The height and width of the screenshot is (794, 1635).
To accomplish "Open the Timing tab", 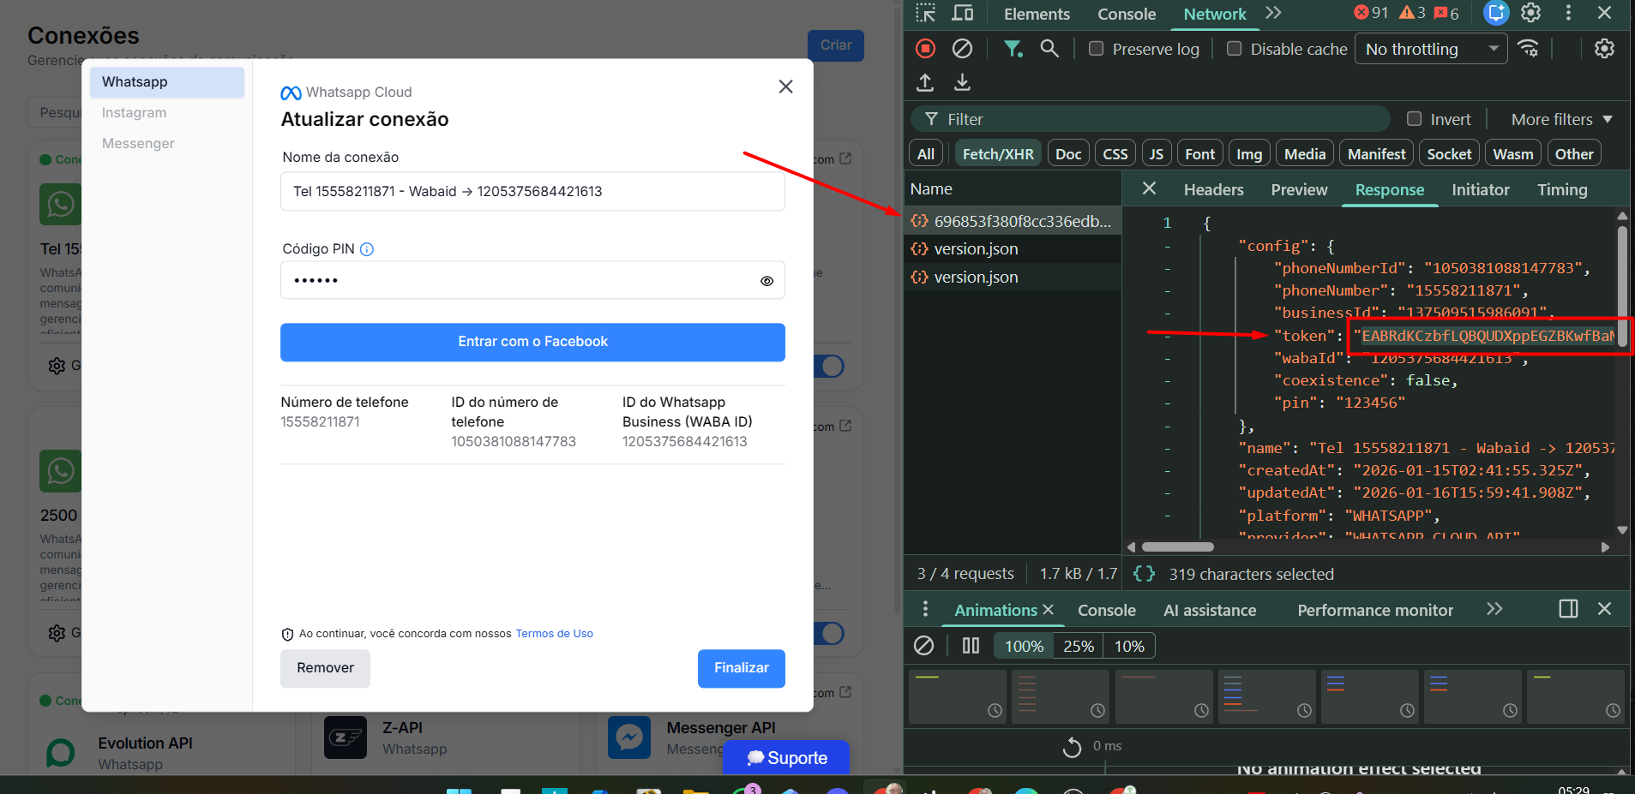I will click(x=1562, y=189).
